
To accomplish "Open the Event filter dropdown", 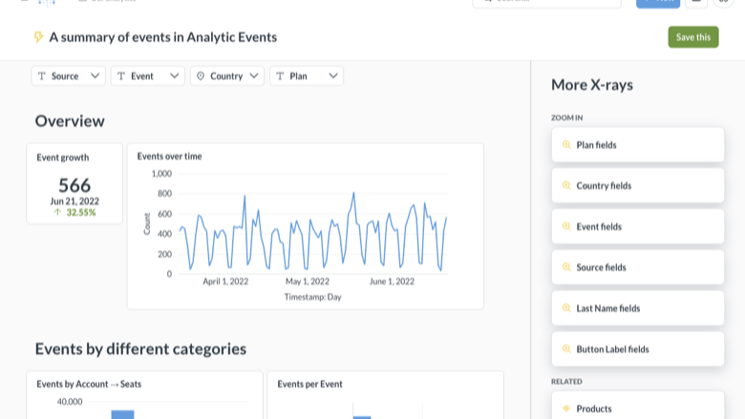I will click(148, 76).
